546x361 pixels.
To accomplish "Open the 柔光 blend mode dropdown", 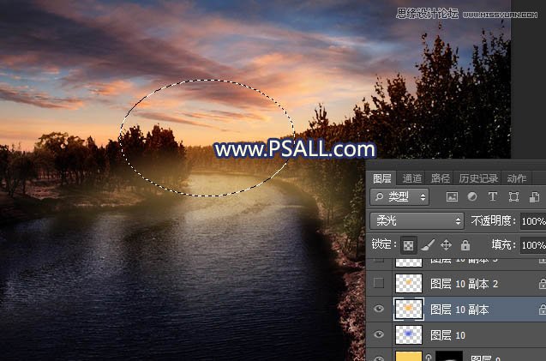I will [417, 221].
